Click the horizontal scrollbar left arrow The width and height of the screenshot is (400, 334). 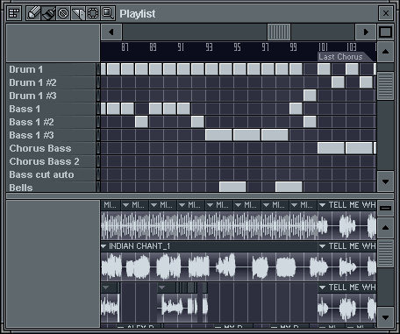[x=111, y=32]
